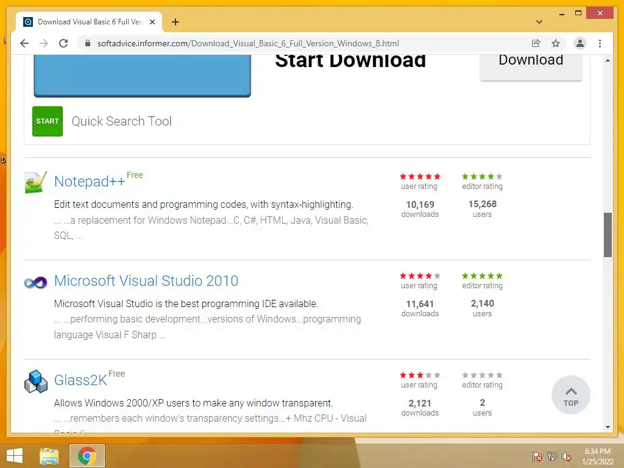Click the Notepad++ app icon

pyautogui.click(x=35, y=182)
